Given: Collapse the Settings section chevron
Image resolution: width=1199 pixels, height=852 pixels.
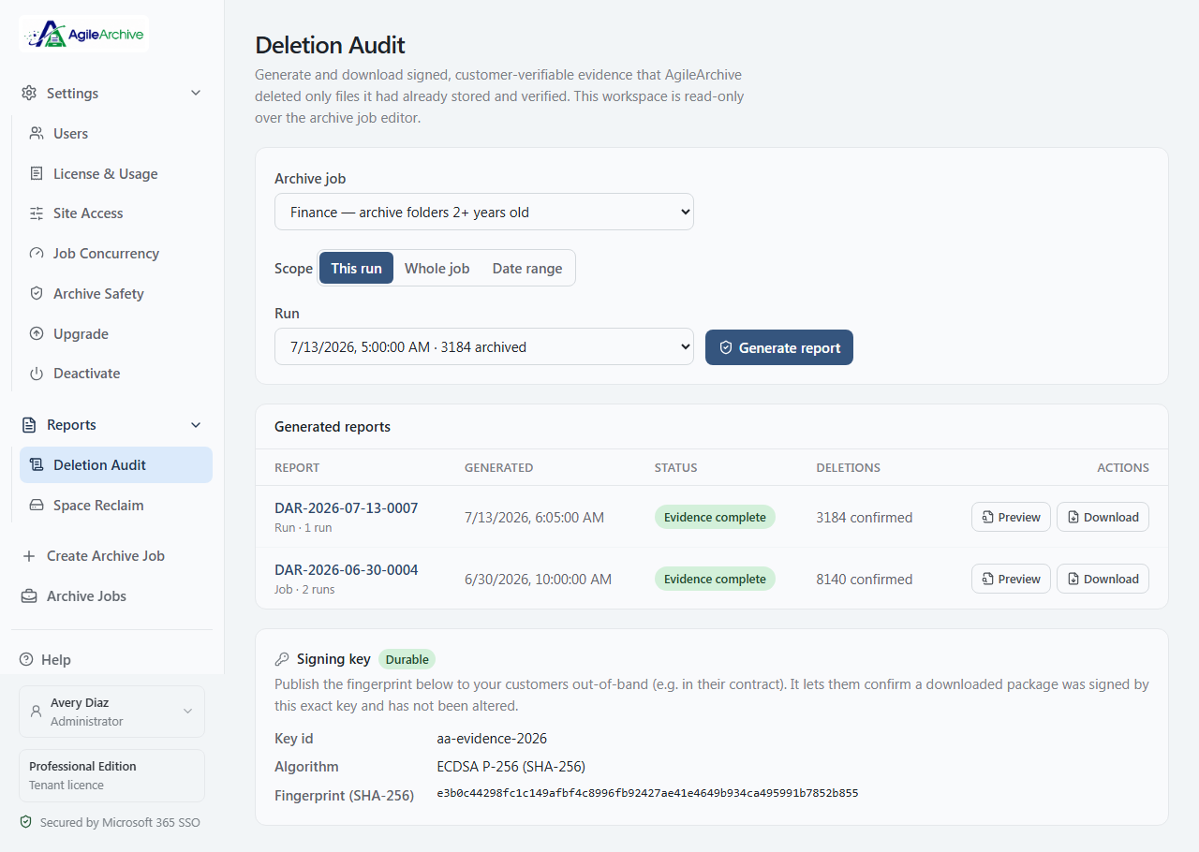Looking at the screenshot, I should tap(196, 94).
